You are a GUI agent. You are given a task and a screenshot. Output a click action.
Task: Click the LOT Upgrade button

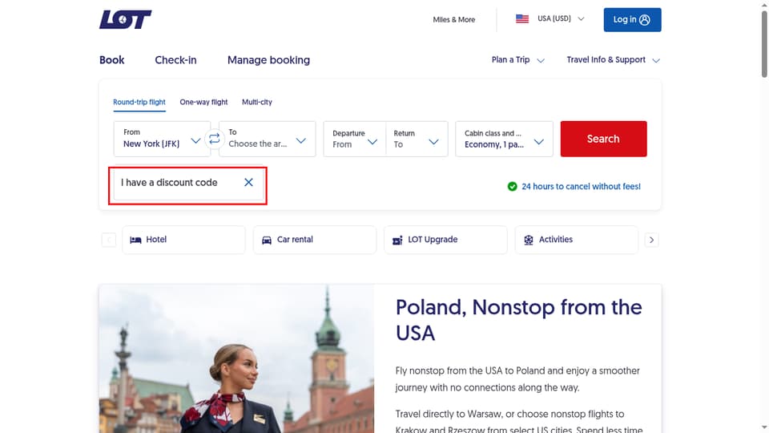click(446, 240)
